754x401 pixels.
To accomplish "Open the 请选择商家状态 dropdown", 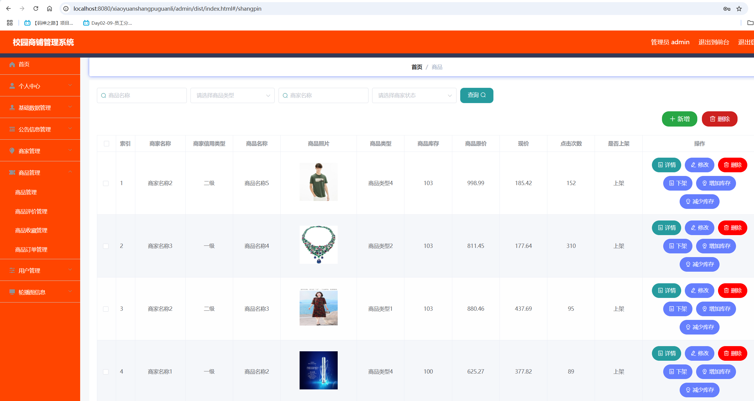I will (x=414, y=95).
